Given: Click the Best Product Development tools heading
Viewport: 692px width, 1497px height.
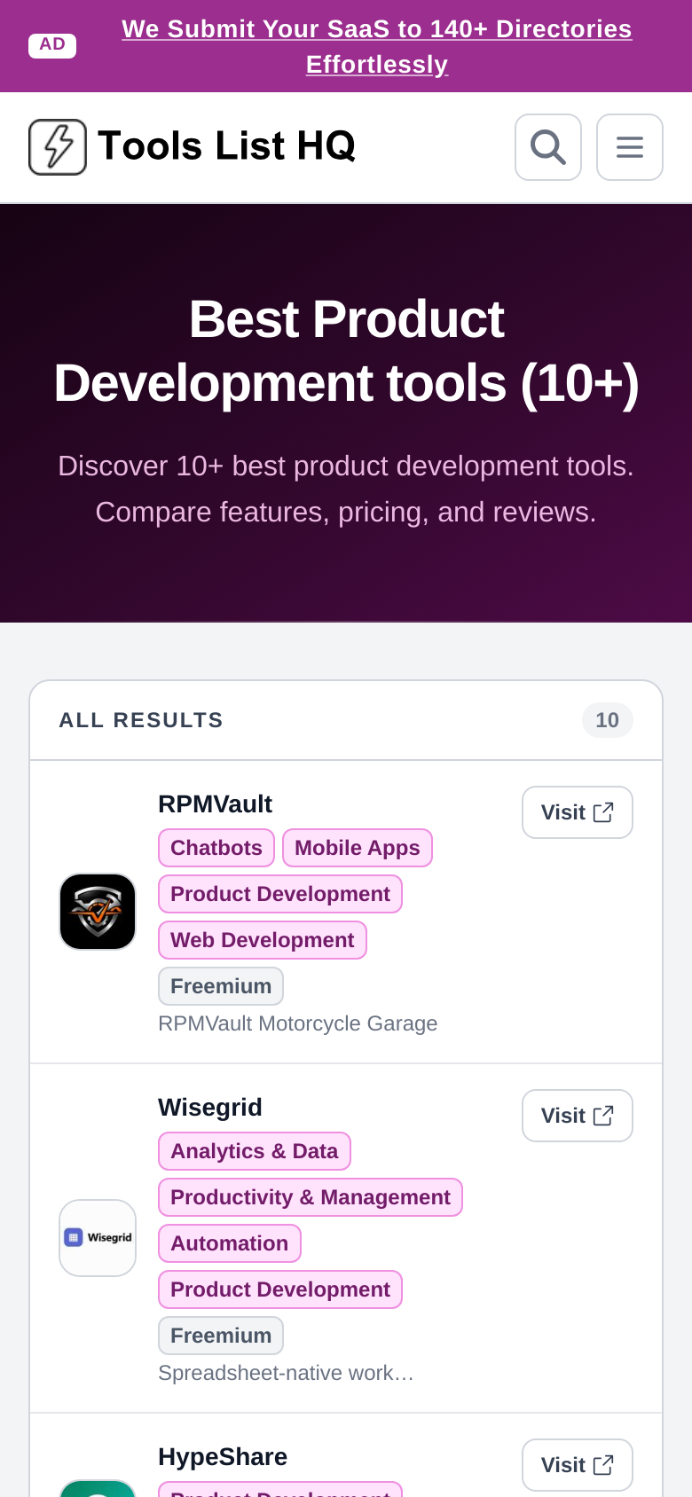Looking at the screenshot, I should 346,351.
